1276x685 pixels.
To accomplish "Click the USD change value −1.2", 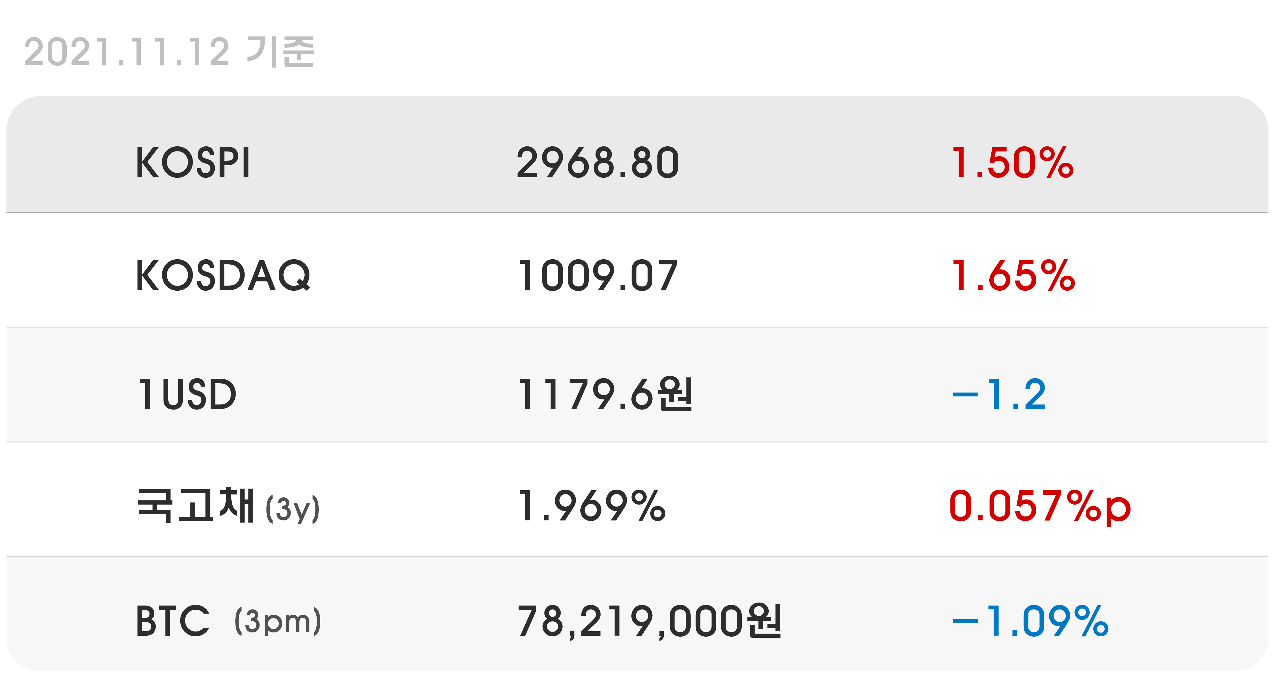I will point(999,394).
